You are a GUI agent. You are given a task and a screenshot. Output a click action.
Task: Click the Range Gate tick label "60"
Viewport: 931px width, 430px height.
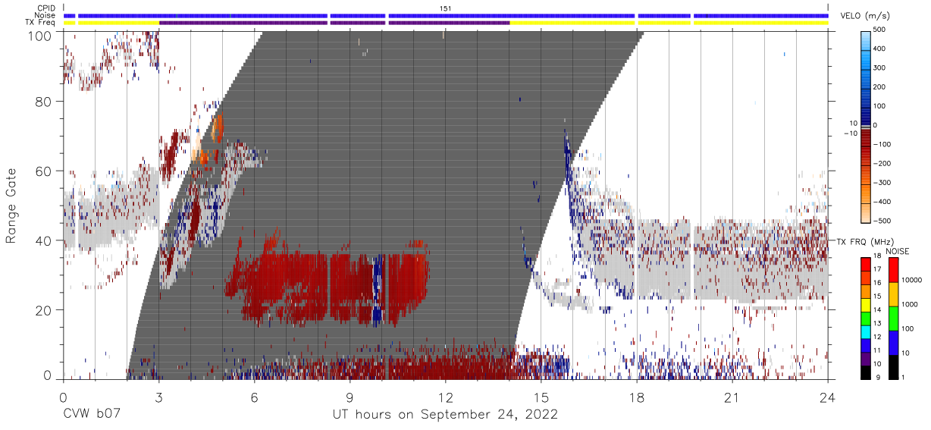tap(44, 171)
